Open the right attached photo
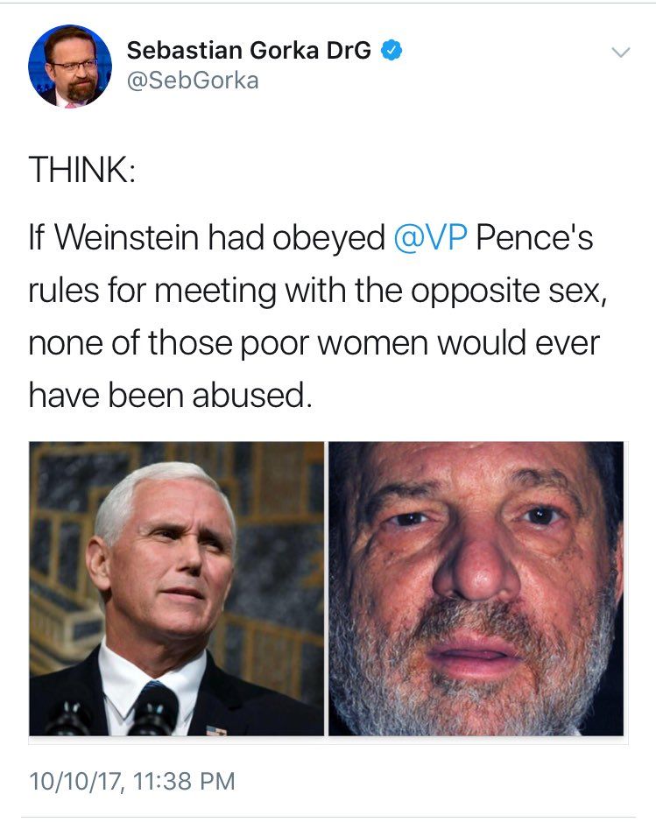 pyautogui.click(x=476, y=588)
